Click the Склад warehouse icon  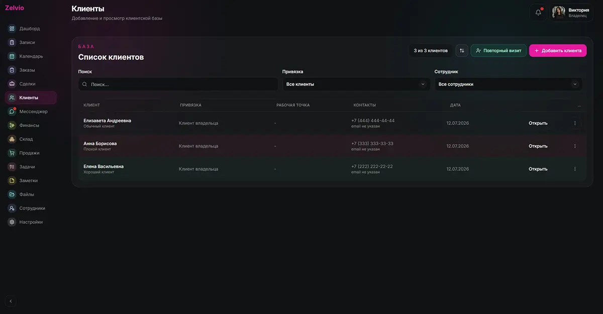coord(12,139)
